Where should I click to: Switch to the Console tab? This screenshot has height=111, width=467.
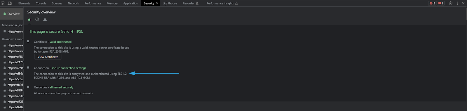[x=41, y=3]
